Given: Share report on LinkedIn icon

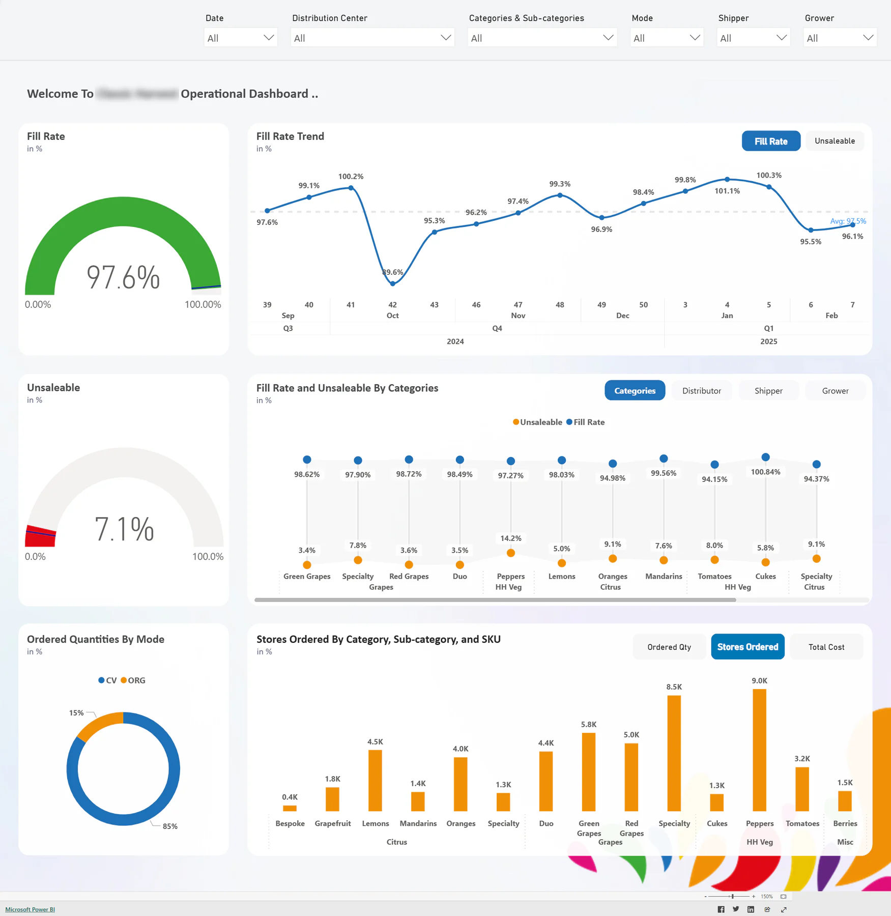Looking at the screenshot, I should [751, 909].
